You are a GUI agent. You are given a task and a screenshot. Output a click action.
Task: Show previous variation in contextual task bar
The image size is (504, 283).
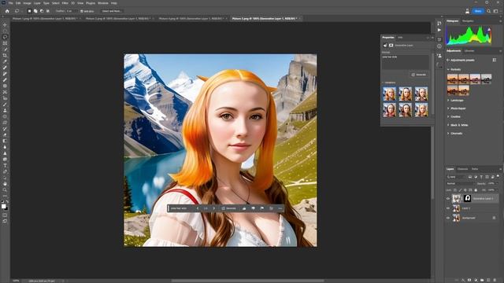(x=198, y=208)
